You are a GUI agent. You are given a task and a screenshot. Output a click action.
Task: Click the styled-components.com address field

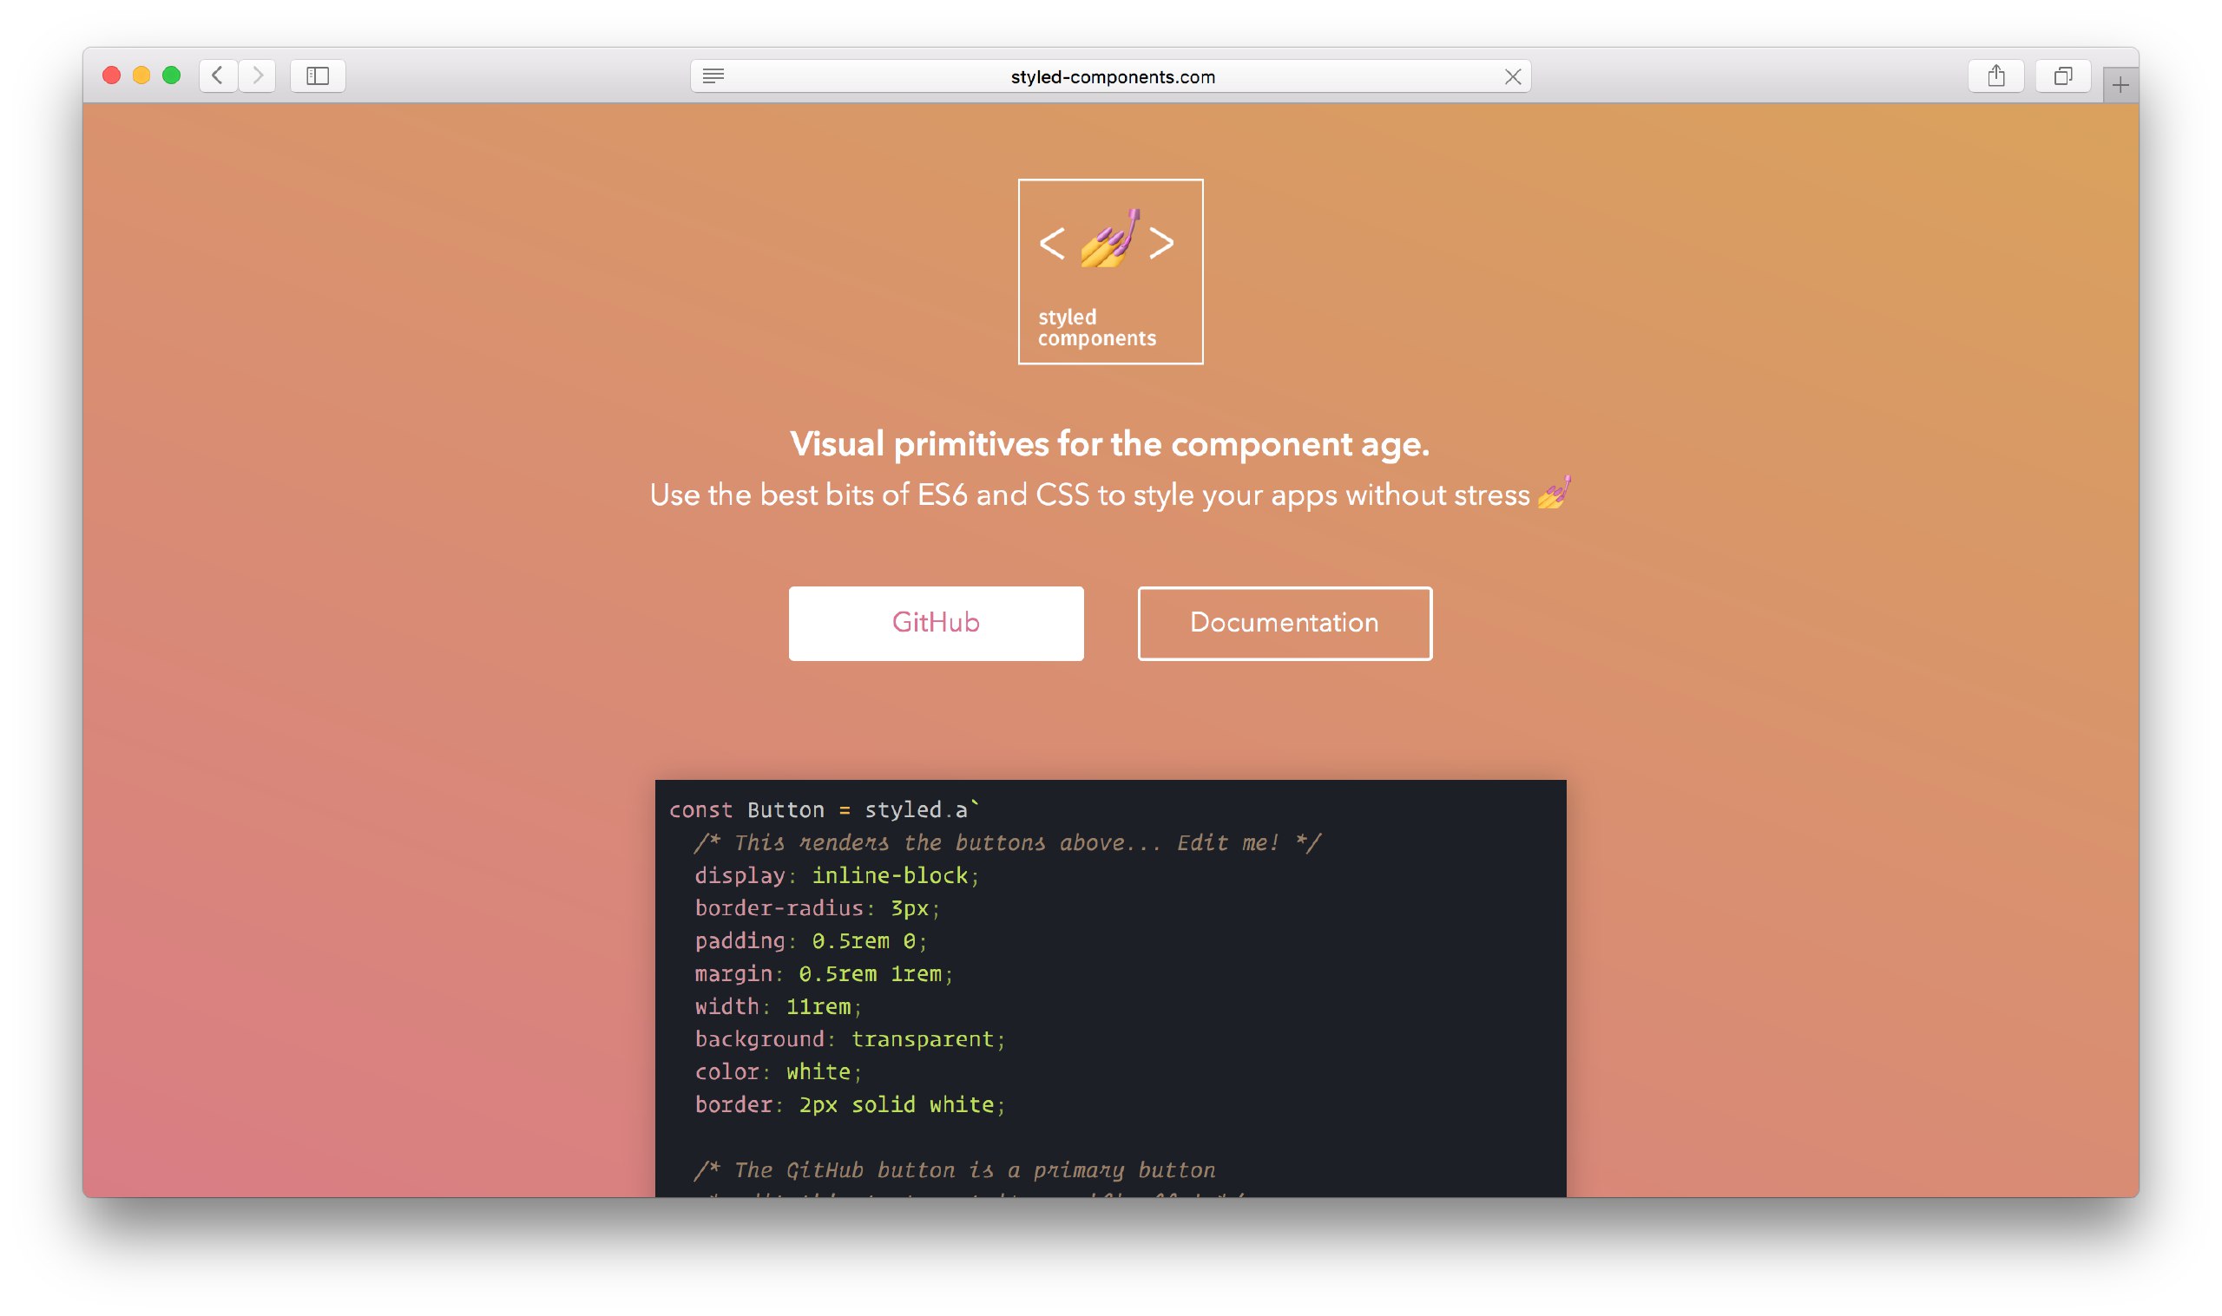1110,76
